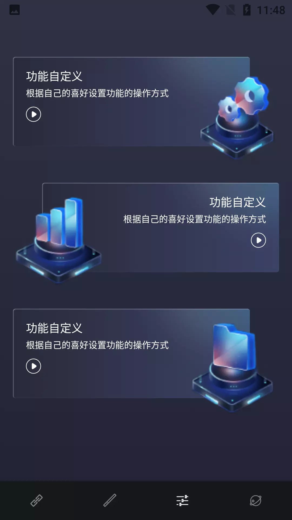Tap the play button in the middle card
292x520 pixels.
pyautogui.click(x=258, y=240)
